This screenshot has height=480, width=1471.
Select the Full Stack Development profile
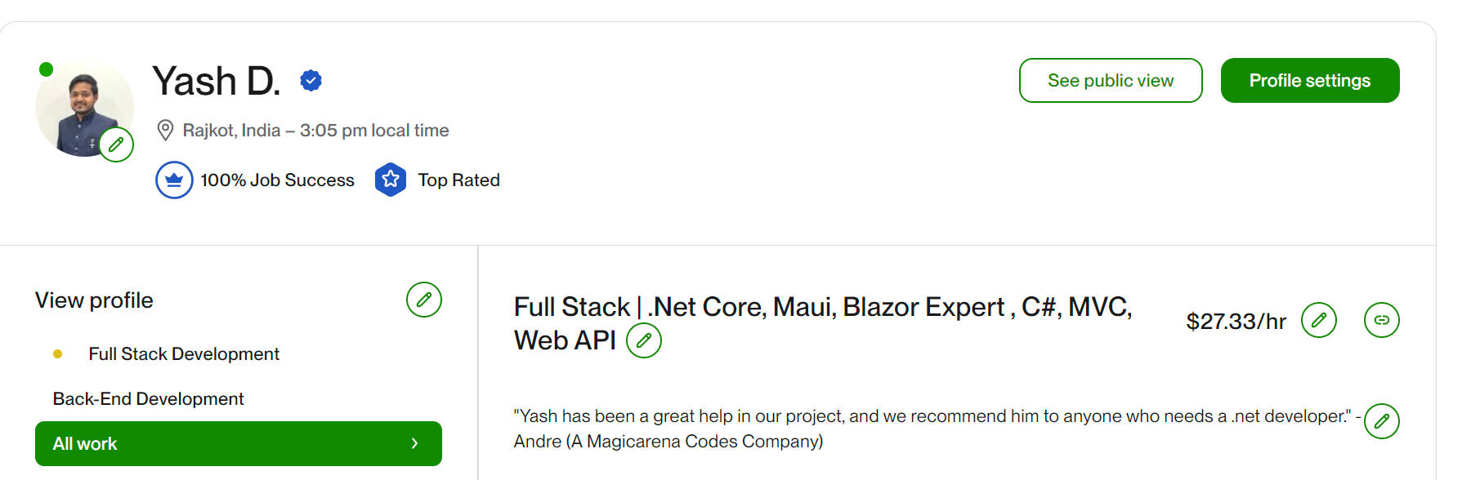tap(184, 354)
